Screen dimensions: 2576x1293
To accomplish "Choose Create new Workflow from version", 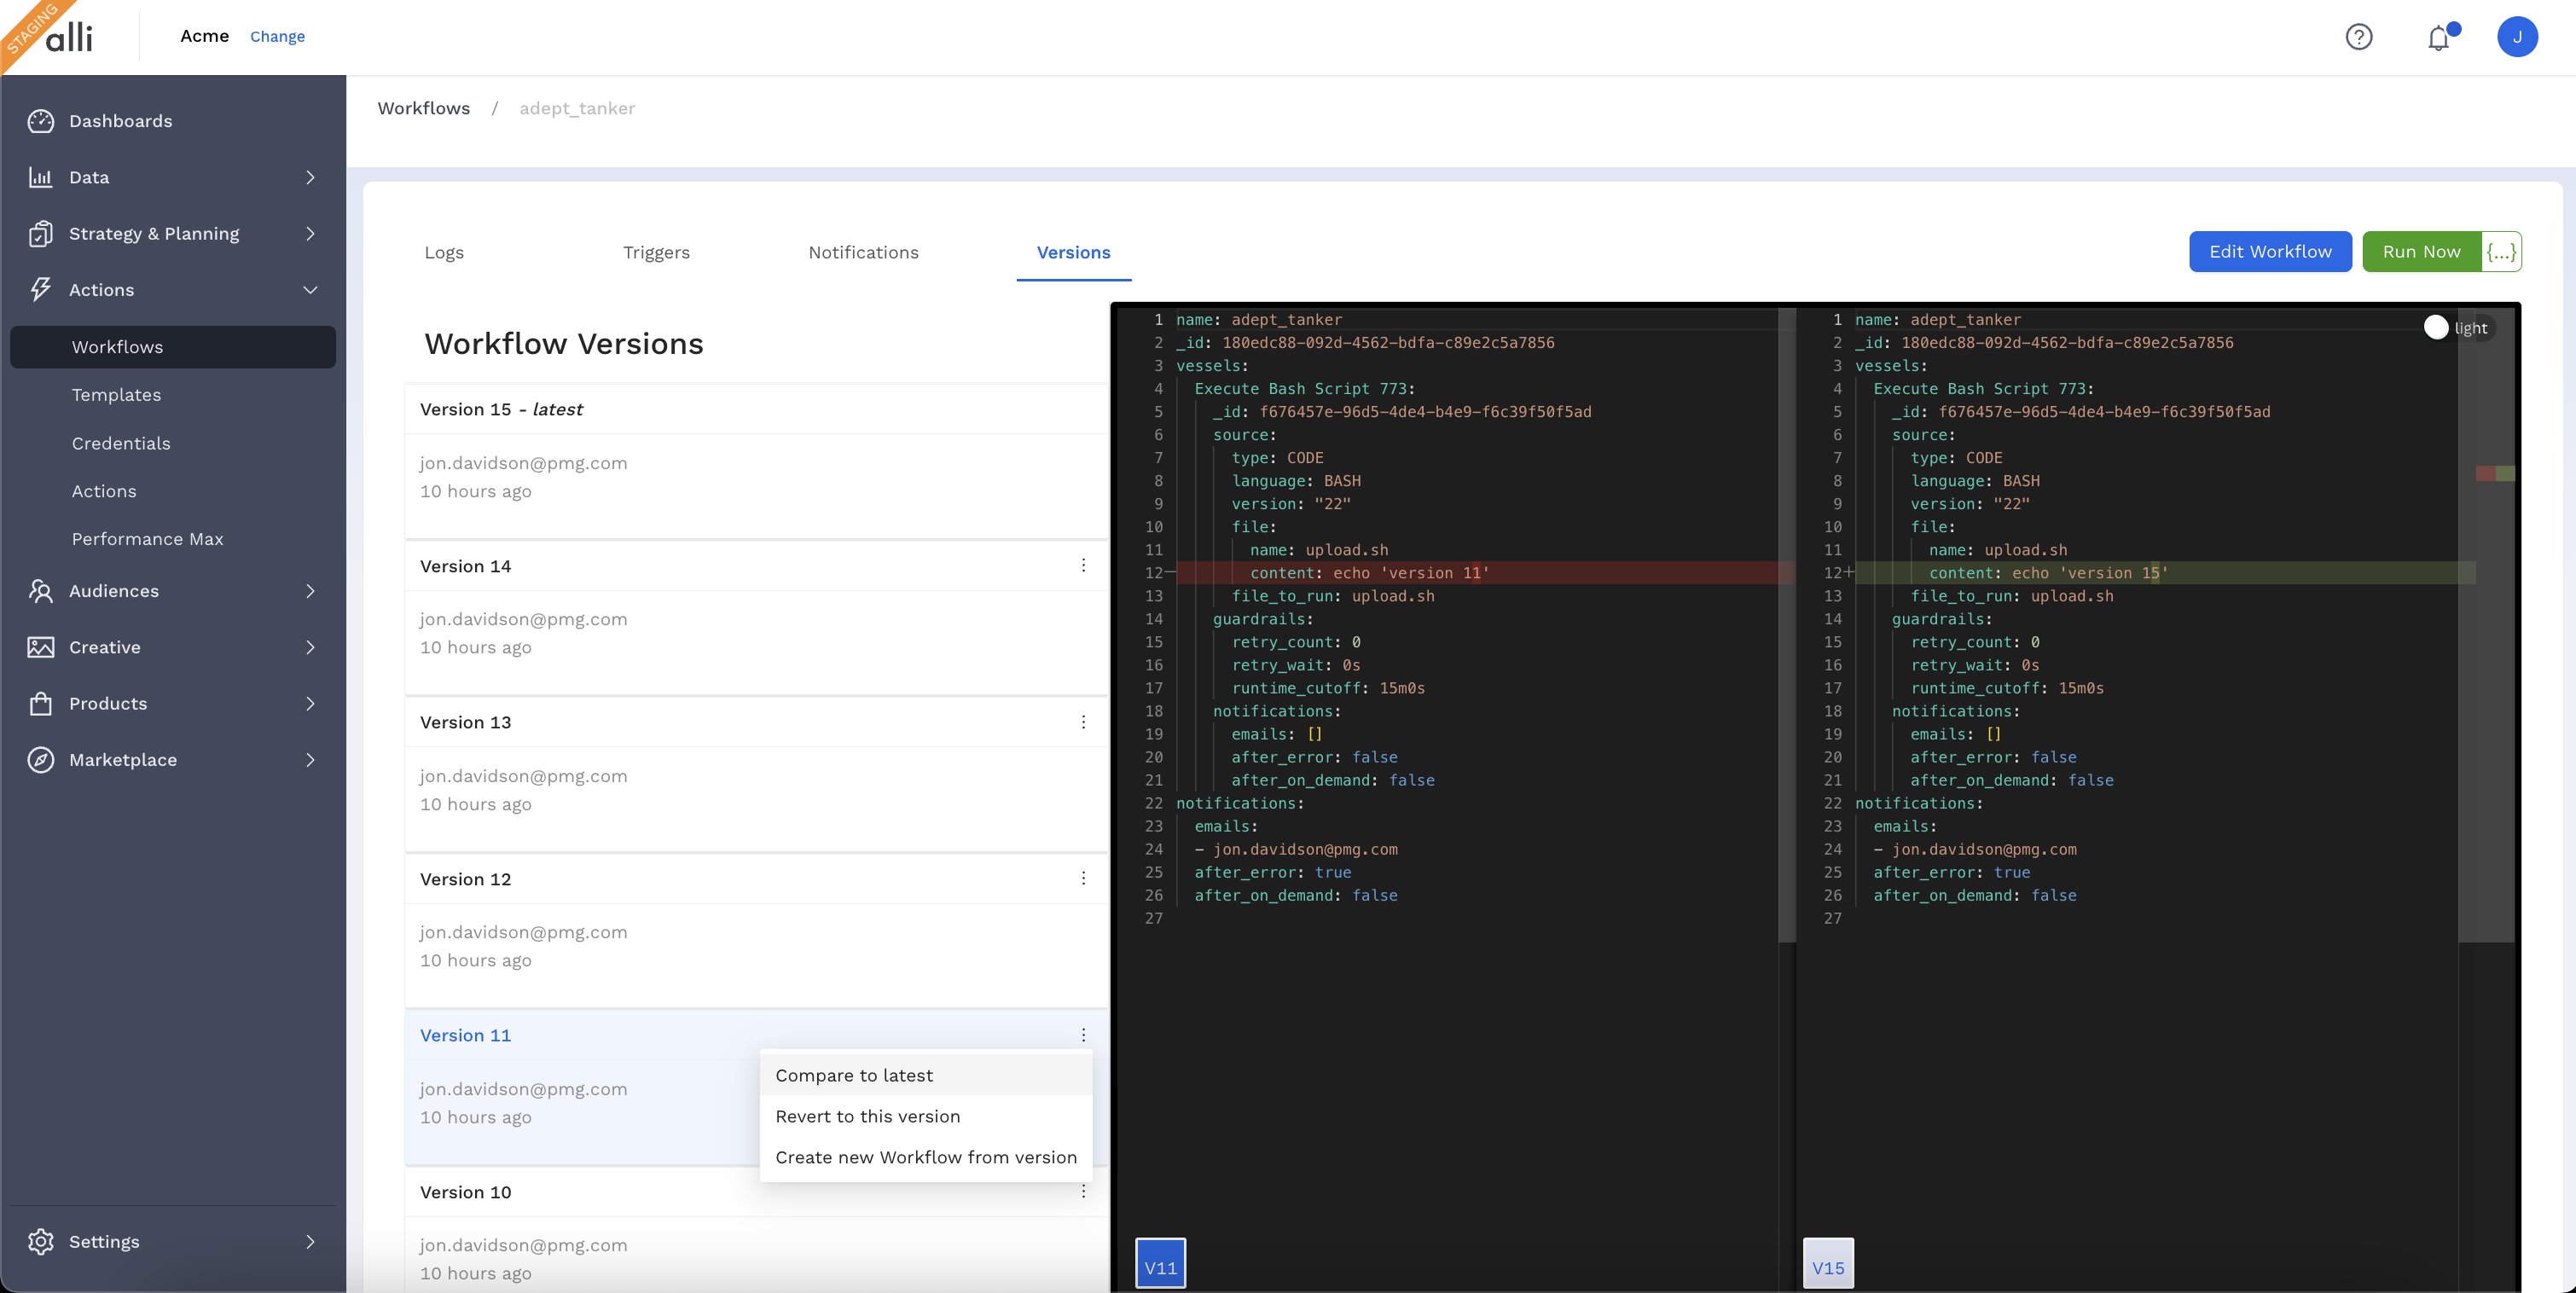I will click(x=925, y=1157).
